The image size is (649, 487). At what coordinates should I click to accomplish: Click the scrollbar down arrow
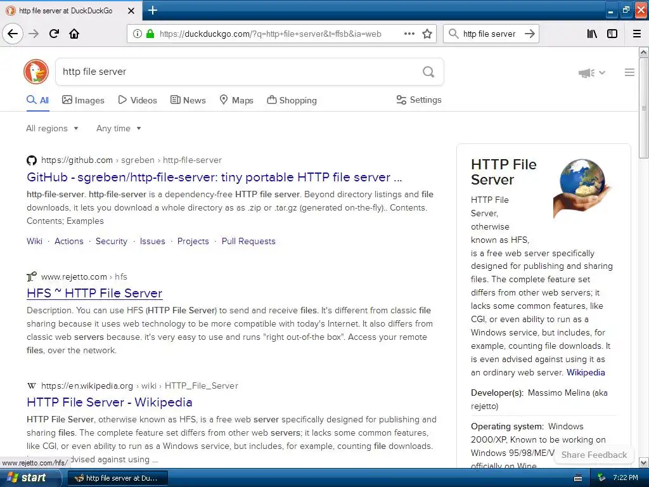tap(643, 462)
